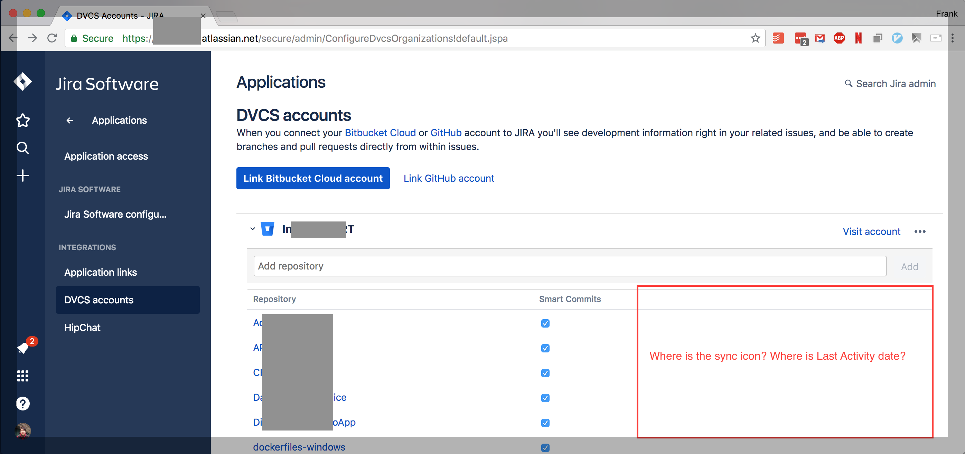Open HipChat integration menu item
965x454 pixels.
[x=82, y=328]
